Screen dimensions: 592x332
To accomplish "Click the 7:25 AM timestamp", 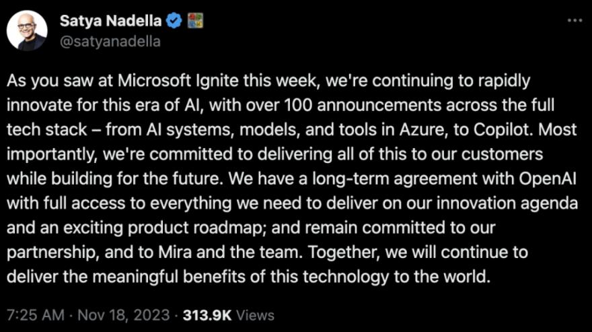I will 36,315.
